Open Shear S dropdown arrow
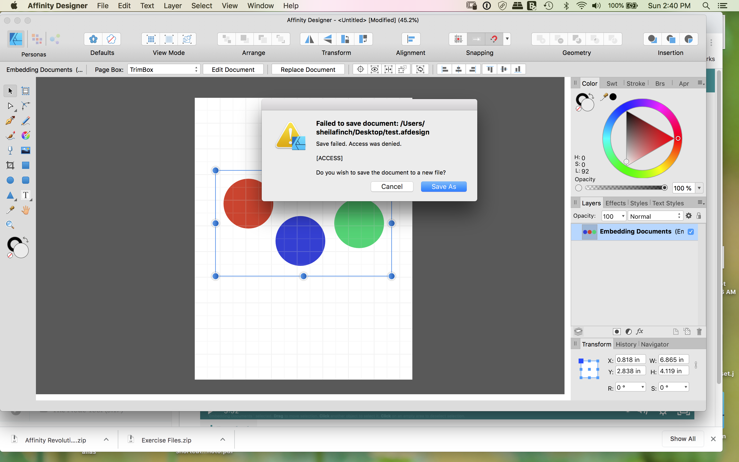 tap(686, 387)
